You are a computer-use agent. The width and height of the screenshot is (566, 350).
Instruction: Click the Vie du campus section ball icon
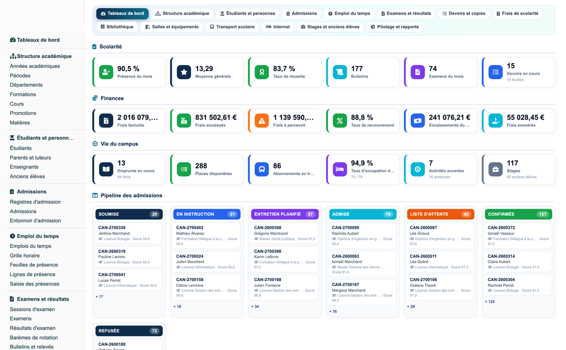click(x=95, y=144)
